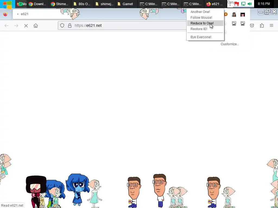Image resolution: width=278 pixels, height=208 pixels.
Task: Click the 'Read e621.net' status text
Action: pyautogui.click(x=12, y=205)
